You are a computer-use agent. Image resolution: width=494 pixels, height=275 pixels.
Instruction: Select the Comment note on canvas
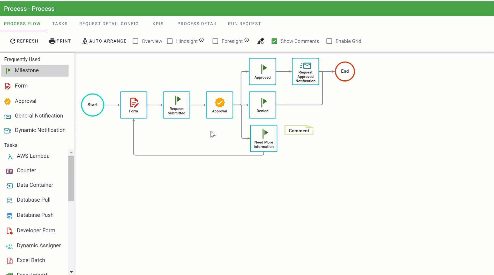click(299, 131)
